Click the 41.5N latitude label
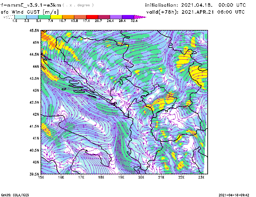This screenshot has height=197, width=256. (35, 126)
